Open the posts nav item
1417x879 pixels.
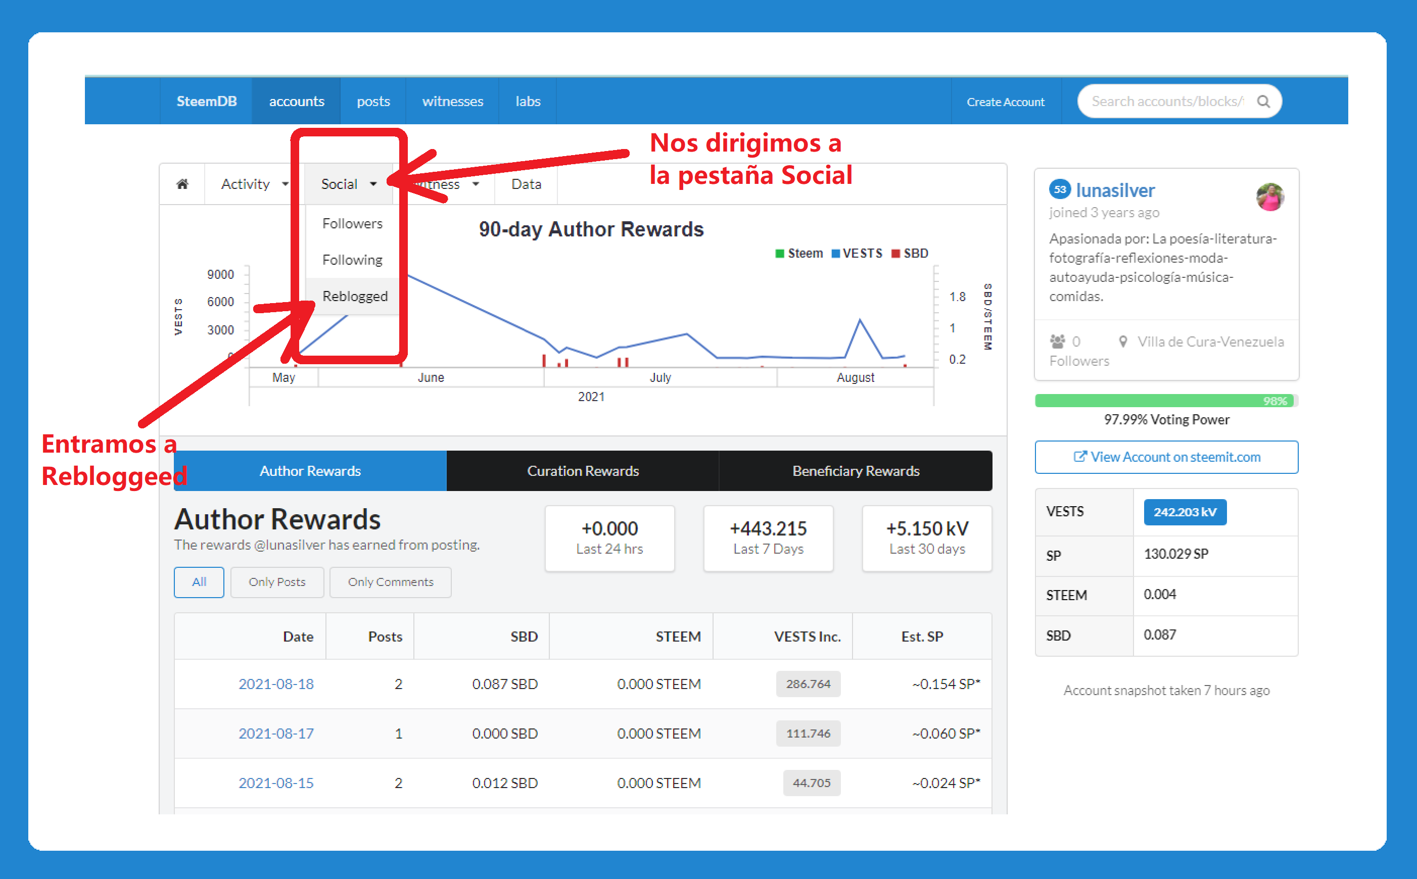pyautogui.click(x=373, y=101)
